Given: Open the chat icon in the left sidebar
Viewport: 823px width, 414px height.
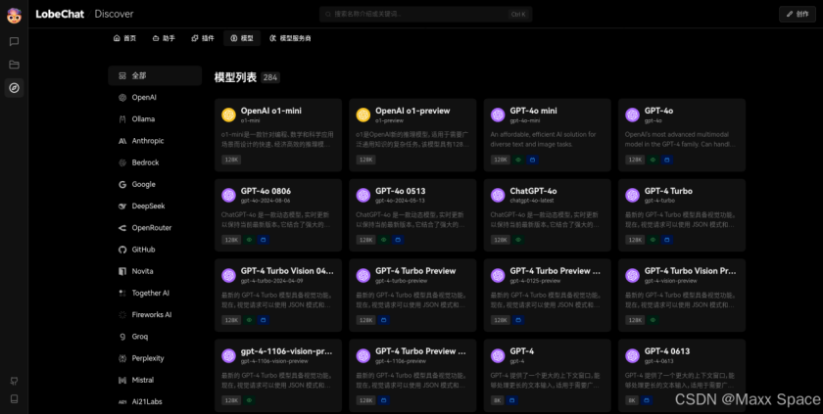Looking at the screenshot, I should point(14,41).
